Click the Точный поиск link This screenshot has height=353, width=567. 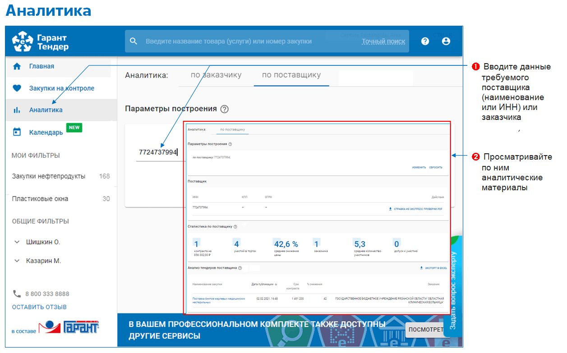pyautogui.click(x=383, y=41)
